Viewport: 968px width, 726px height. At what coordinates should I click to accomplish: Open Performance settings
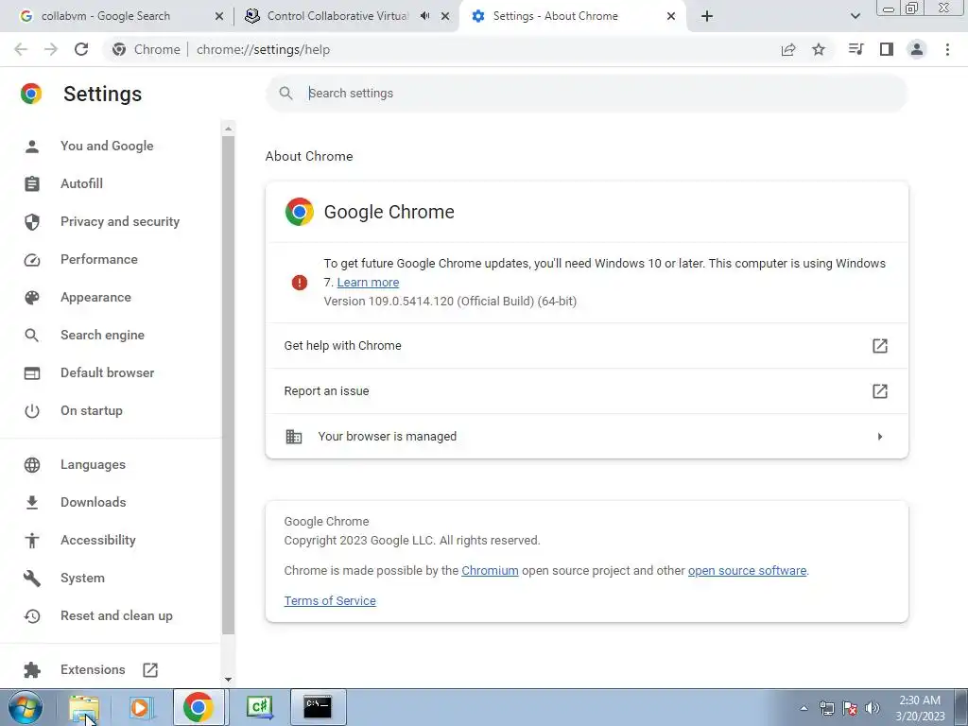(x=98, y=259)
